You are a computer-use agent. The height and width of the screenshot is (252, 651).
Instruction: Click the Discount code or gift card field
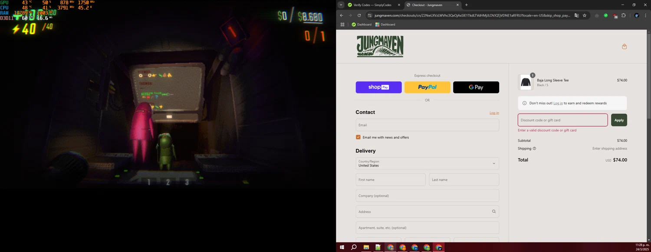tap(562, 120)
